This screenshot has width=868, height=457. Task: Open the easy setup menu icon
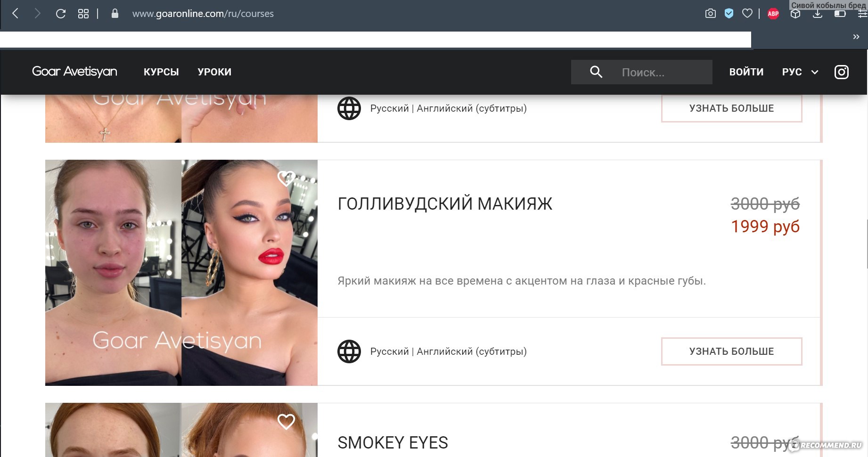862,14
